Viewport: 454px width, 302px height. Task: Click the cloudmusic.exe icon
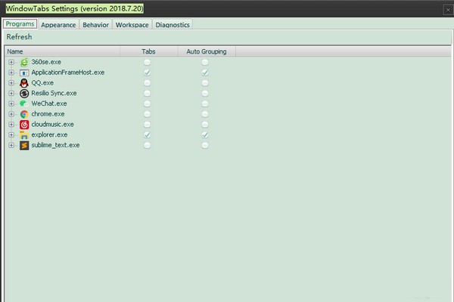pyautogui.click(x=23, y=124)
